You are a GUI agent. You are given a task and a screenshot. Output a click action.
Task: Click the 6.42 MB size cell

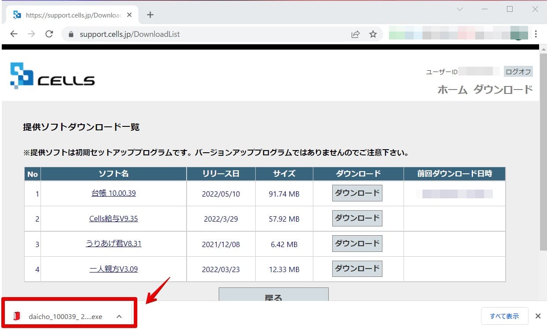284,244
